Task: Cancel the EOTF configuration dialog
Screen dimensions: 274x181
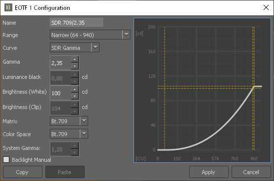Action: point(251,172)
